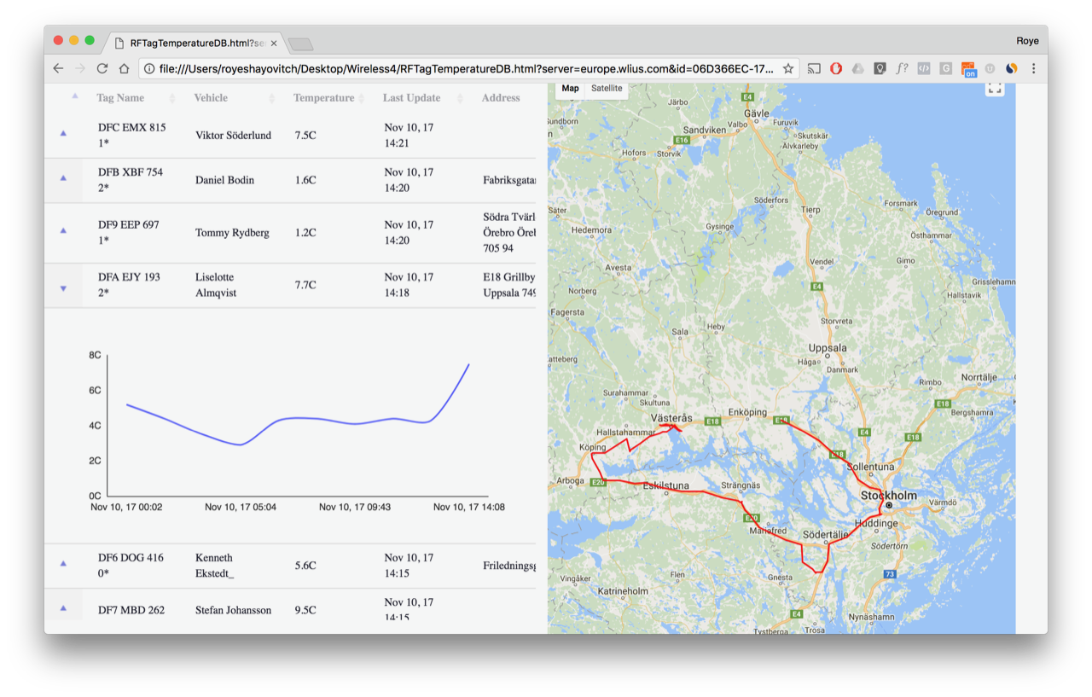The image size is (1092, 697).
Task: Click the lightbulb extension icon
Action: (880, 68)
